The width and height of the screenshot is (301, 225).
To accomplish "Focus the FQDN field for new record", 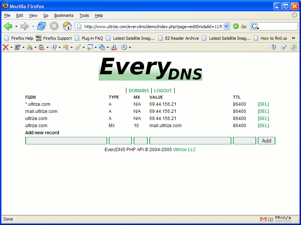I will pos(66,141).
